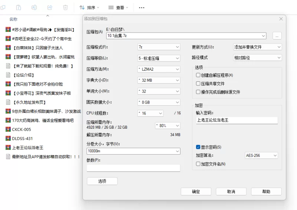Open the three-dot more options menu
The width and height of the screenshot is (297, 210).
(141, 7)
